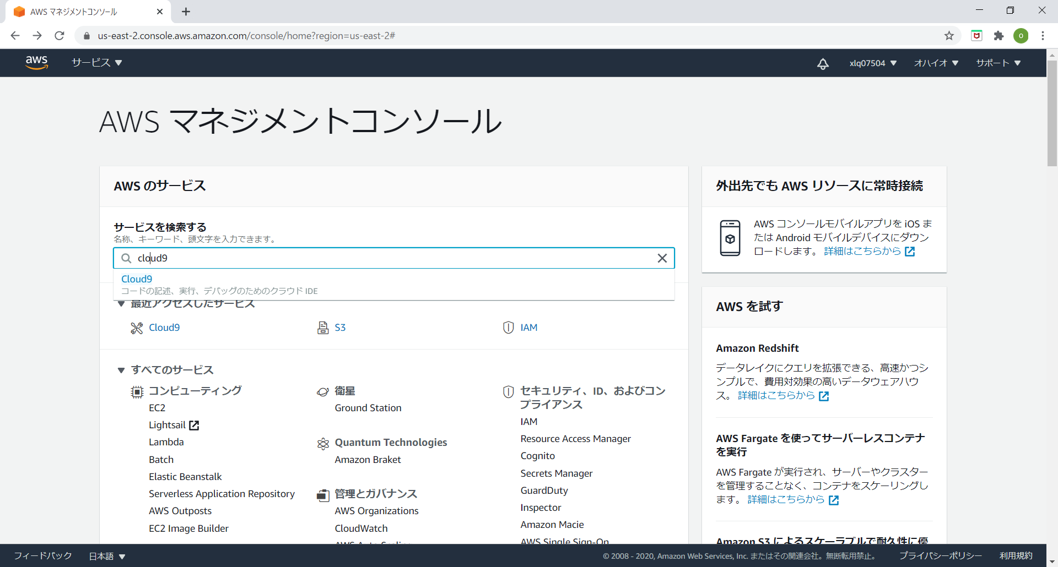Screen dimensions: 1058x567
Task: Collapse the 最近アクセスしたサービス section
Action: 121,304
